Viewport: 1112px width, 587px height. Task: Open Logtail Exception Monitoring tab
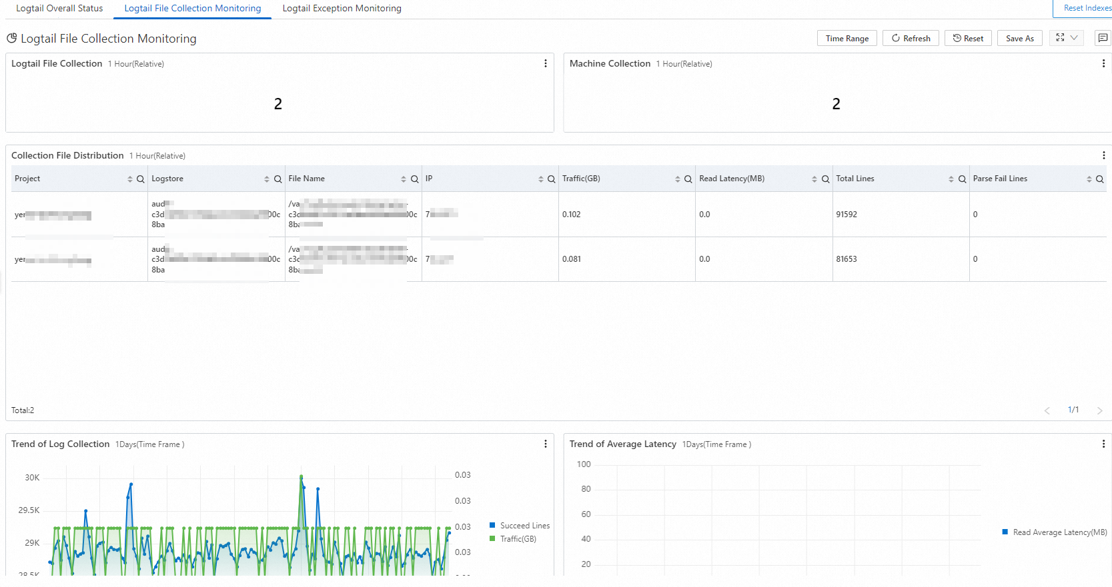coord(342,9)
